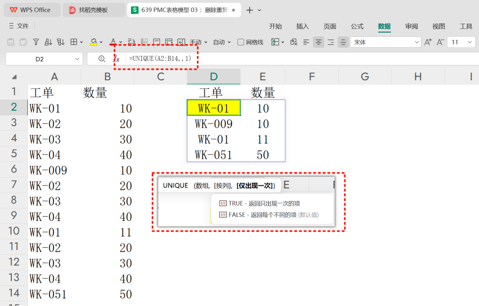The image size is (479, 306).
Task: Click the center horizontal alignment icon
Action: tap(318, 42)
